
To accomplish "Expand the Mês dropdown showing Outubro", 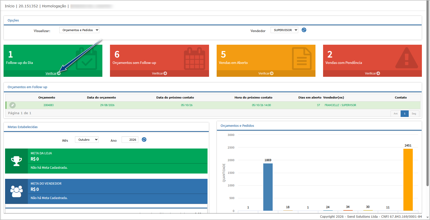I will pos(87,140).
